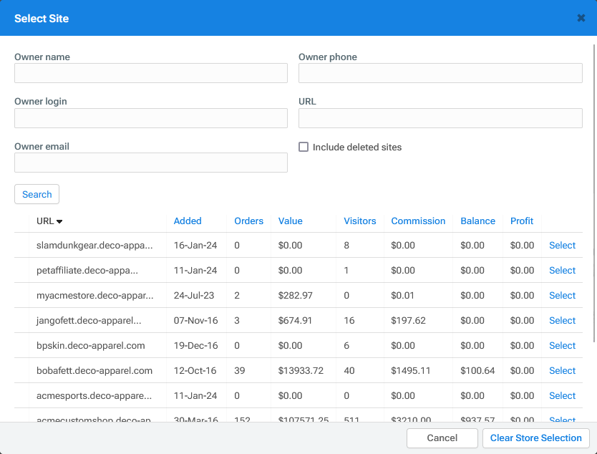Sort by Commission column header
597x454 pixels.
418,221
